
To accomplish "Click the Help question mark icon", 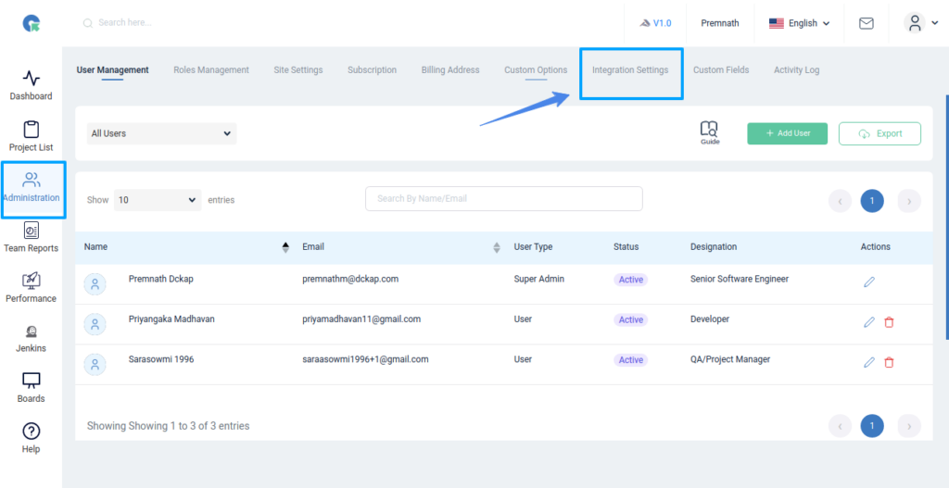I will (31, 432).
